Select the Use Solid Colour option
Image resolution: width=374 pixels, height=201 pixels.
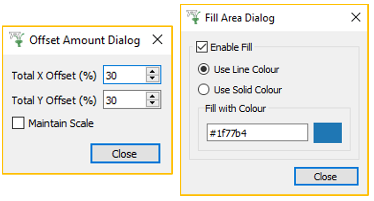click(x=204, y=90)
